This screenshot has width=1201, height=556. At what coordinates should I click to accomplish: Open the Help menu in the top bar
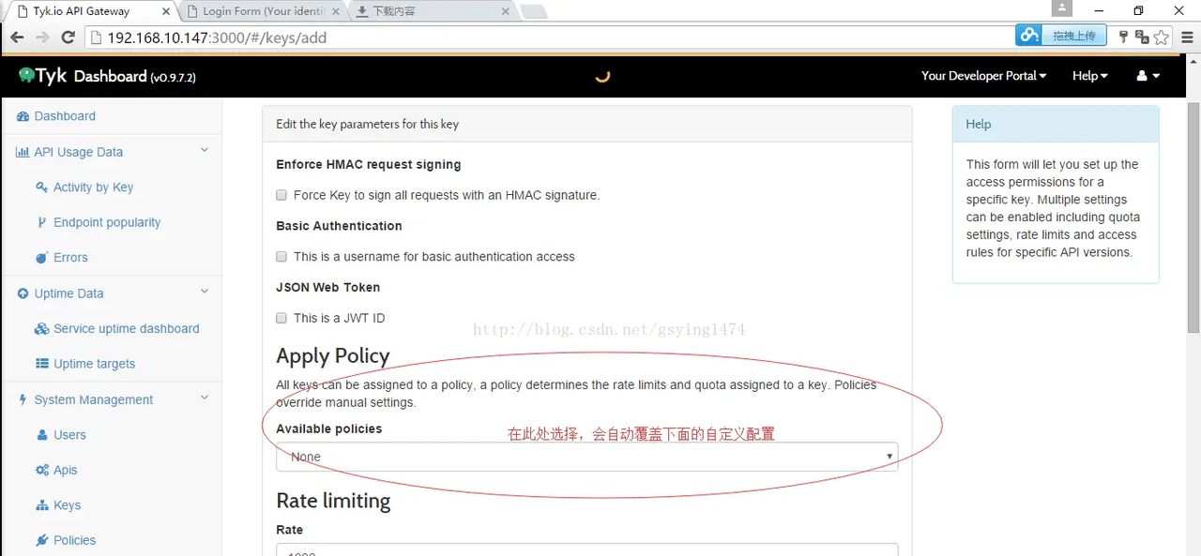click(1089, 75)
